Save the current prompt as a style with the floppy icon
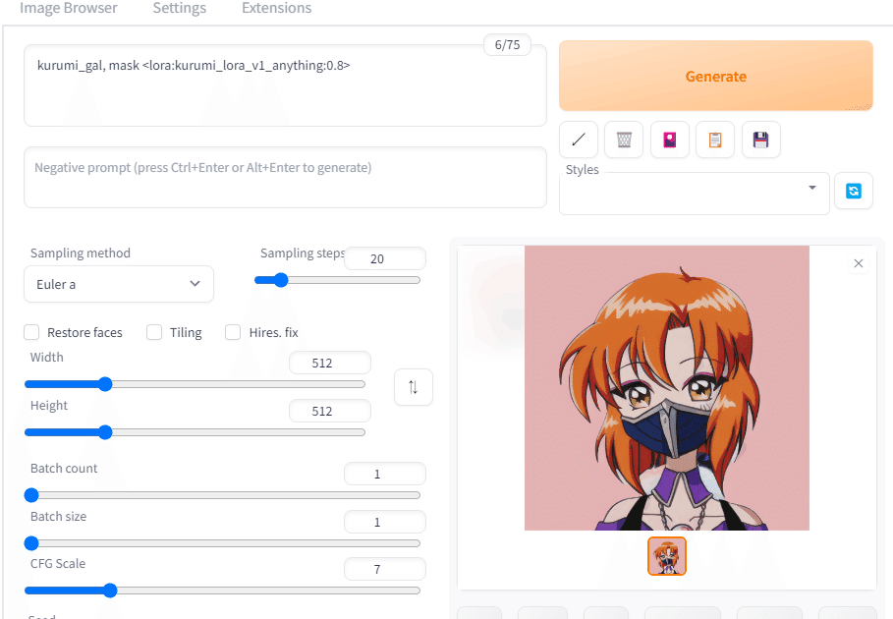Screen dimensions: 893x619 pos(761,140)
